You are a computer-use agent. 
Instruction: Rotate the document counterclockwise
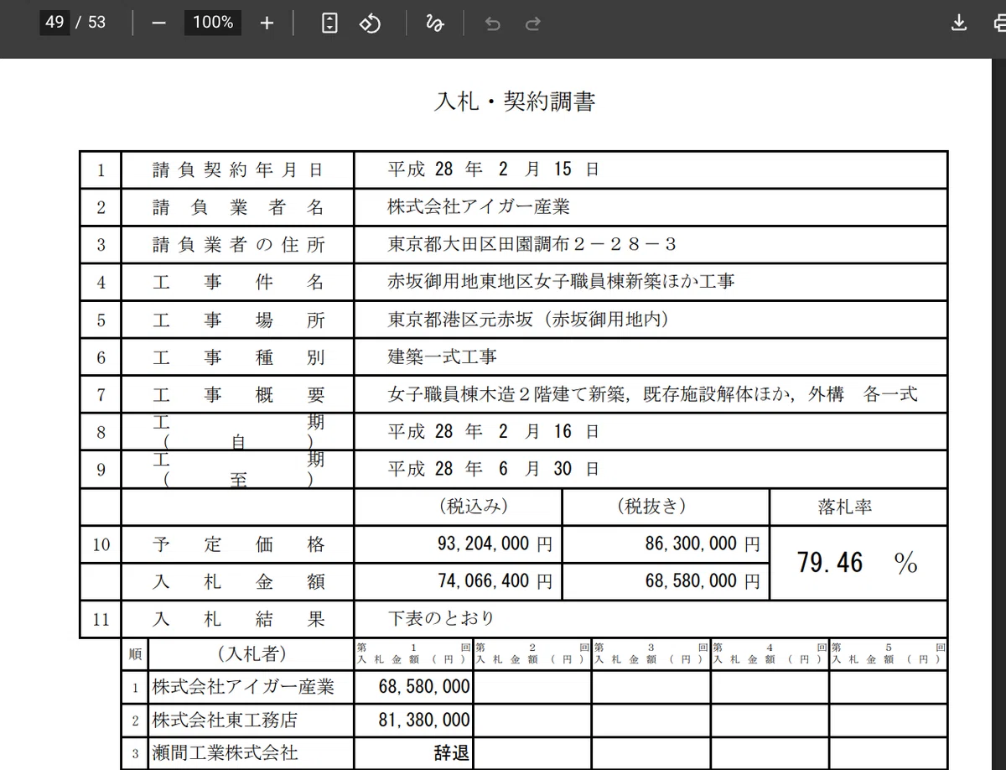point(370,23)
